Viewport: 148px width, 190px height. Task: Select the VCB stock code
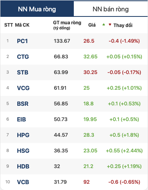[23, 182]
